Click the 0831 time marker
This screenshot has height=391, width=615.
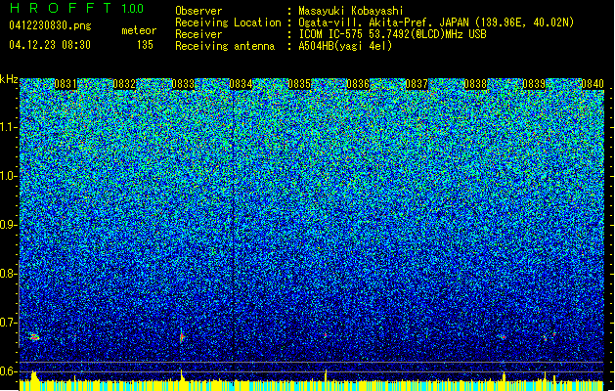click(x=66, y=84)
